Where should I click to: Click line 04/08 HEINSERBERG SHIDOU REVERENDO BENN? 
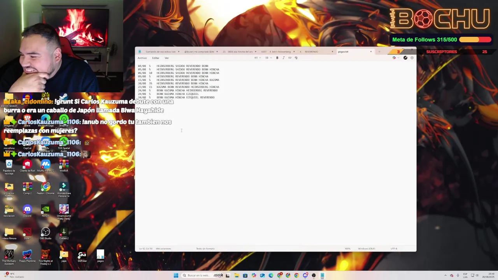click(x=173, y=66)
